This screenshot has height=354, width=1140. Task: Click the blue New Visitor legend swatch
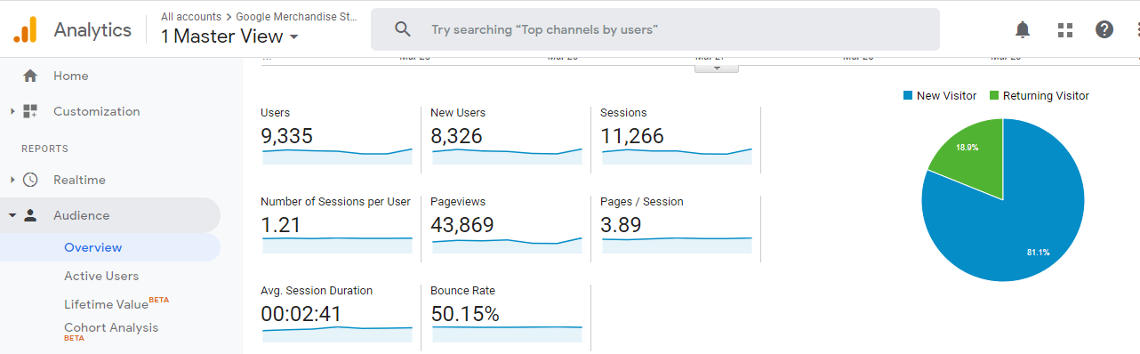pos(907,96)
